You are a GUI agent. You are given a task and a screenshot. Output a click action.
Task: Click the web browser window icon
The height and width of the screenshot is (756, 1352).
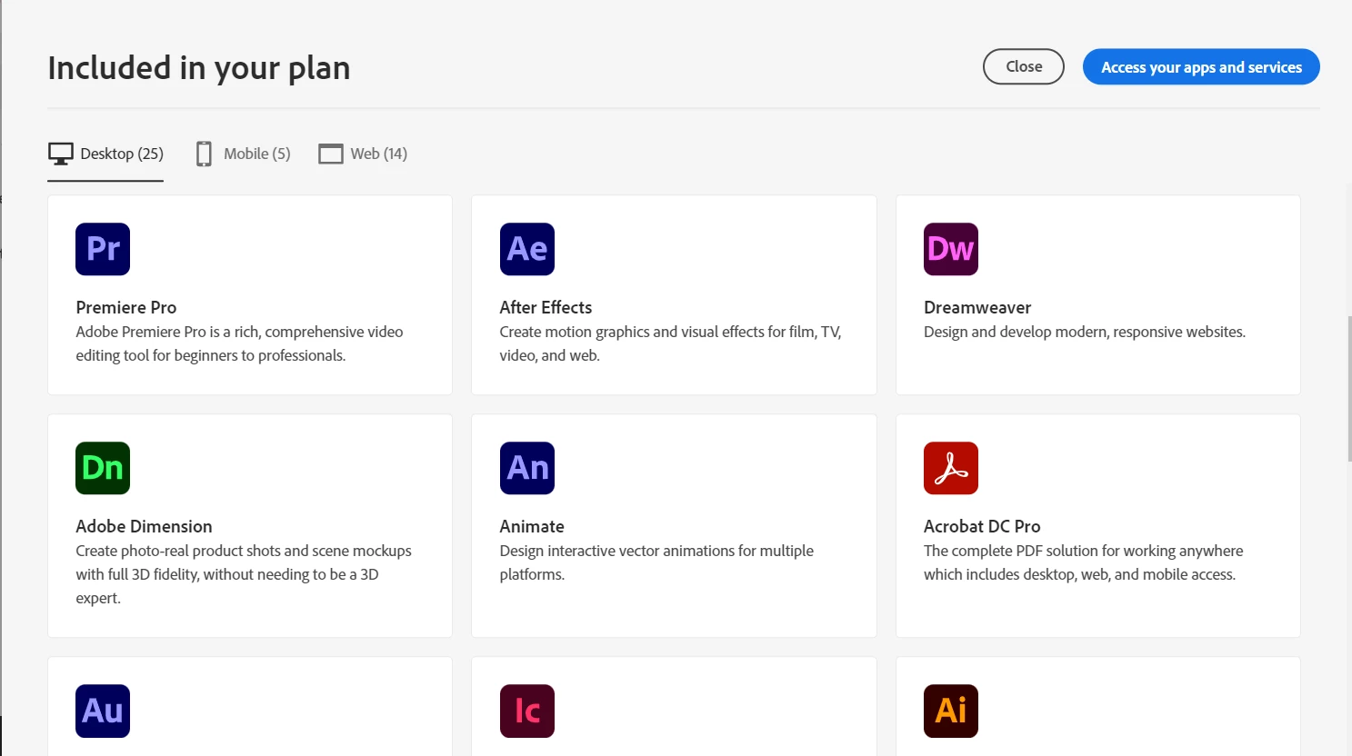pos(331,154)
